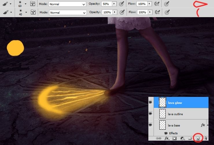The width and height of the screenshot is (214, 145).
Task: Hide the lava glow layer
Action: [150, 102]
